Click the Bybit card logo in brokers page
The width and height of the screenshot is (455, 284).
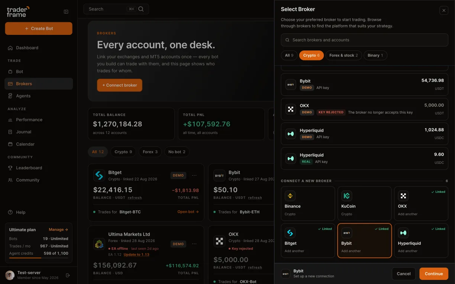click(220, 176)
